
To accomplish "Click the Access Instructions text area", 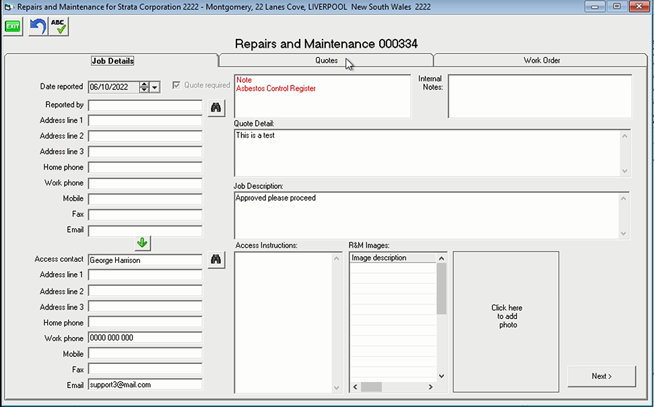I will (284, 322).
